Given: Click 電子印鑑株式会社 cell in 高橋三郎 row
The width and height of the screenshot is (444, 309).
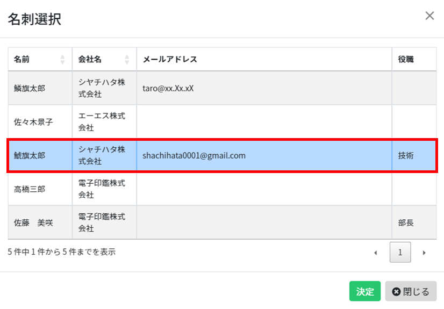Looking at the screenshot, I should [x=104, y=189].
